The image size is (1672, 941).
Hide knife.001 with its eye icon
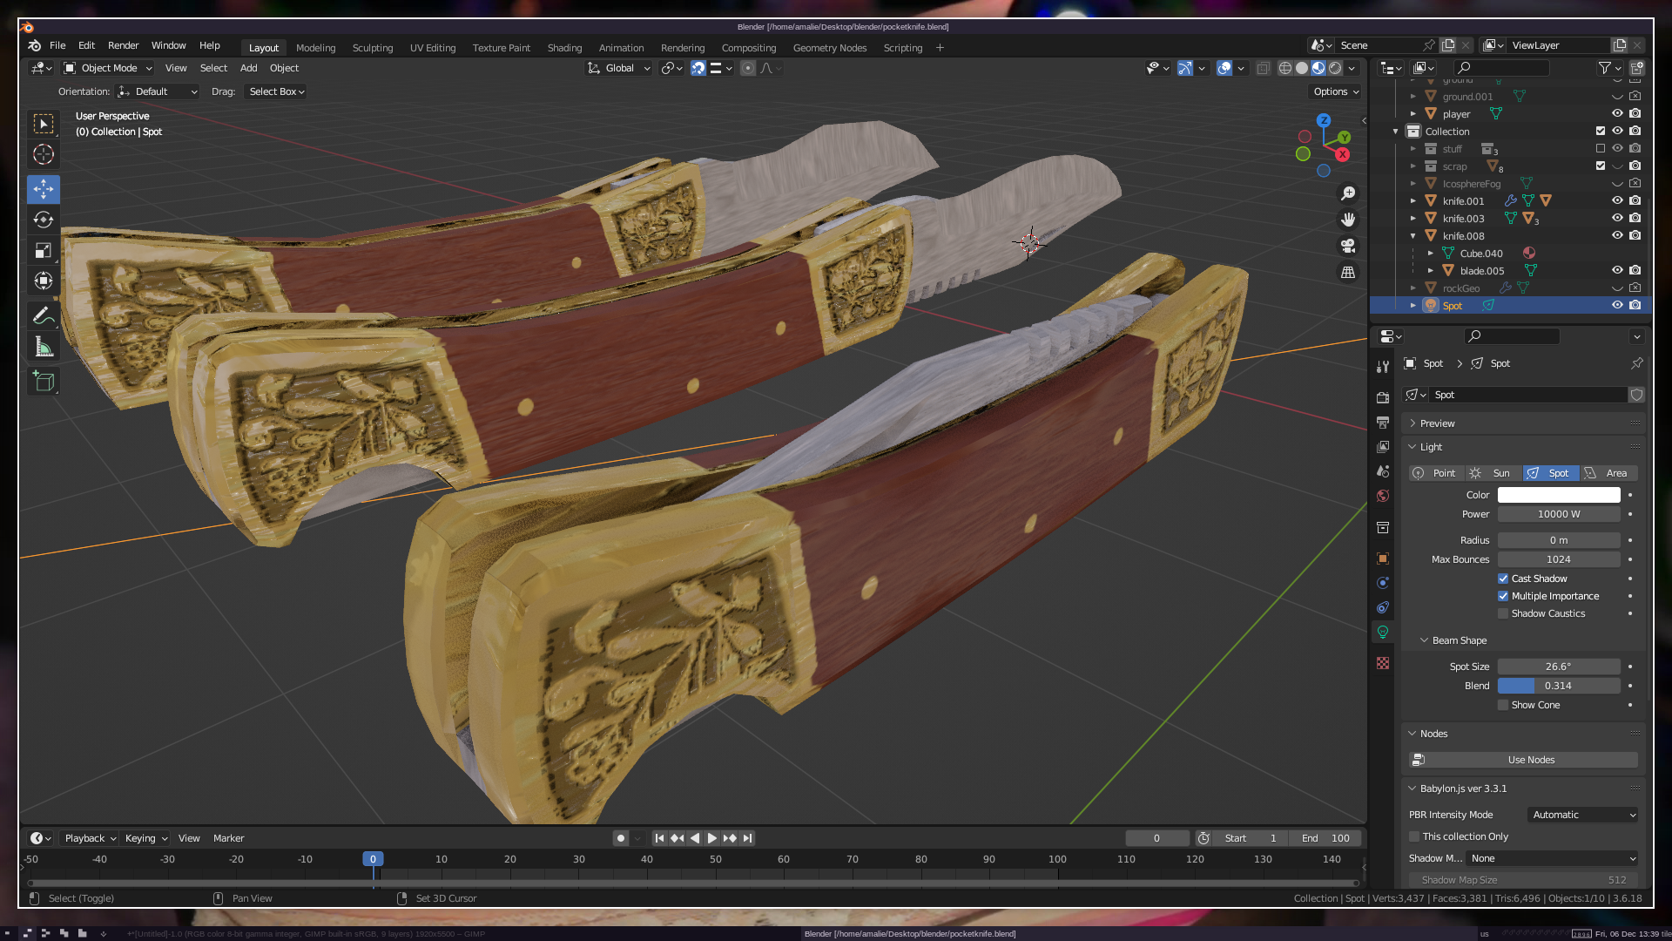pyautogui.click(x=1617, y=201)
